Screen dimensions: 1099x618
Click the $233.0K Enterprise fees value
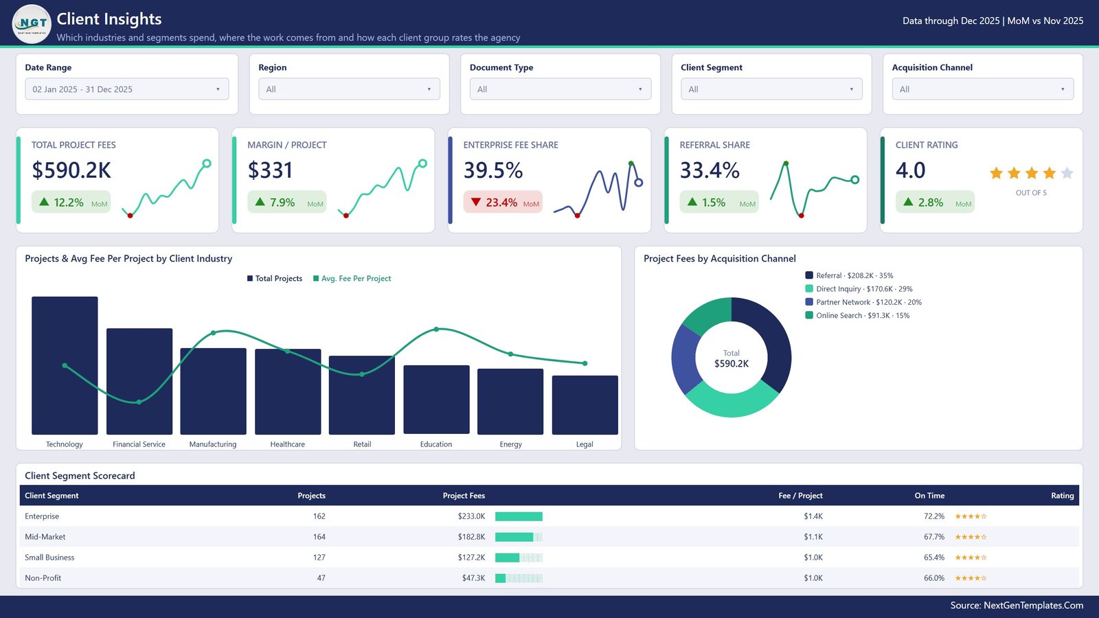coord(471,516)
